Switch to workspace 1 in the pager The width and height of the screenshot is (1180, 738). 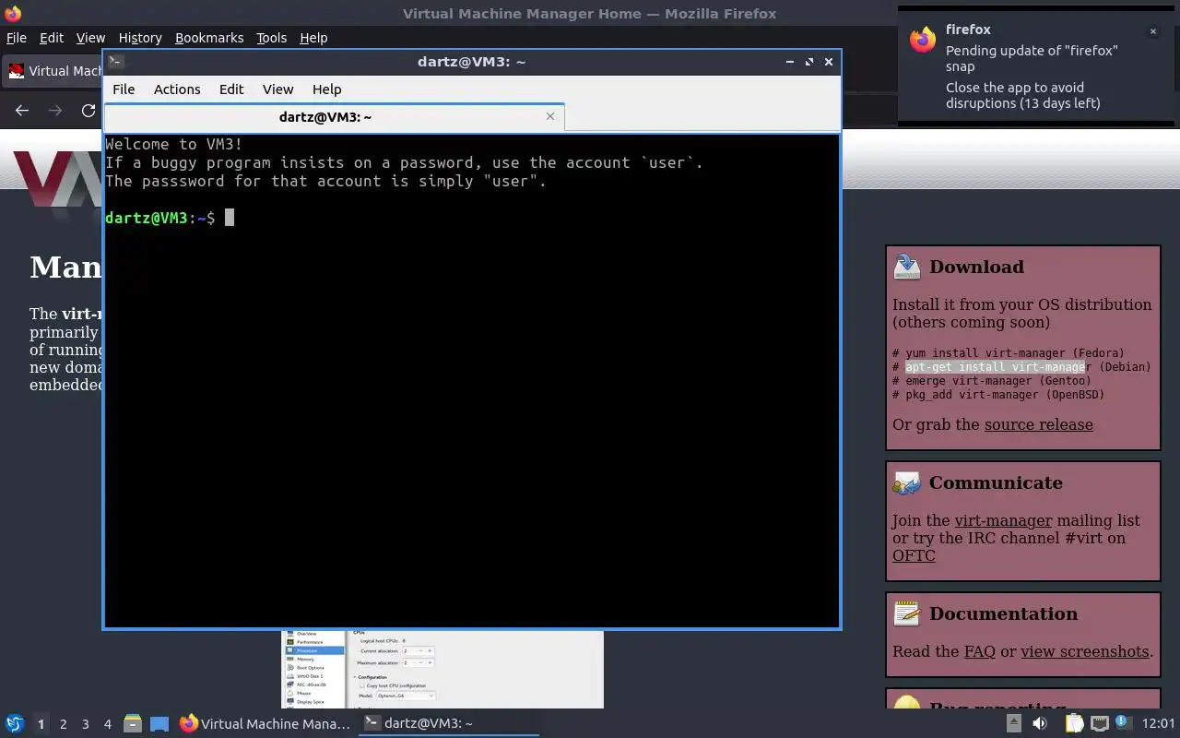pos(41,724)
